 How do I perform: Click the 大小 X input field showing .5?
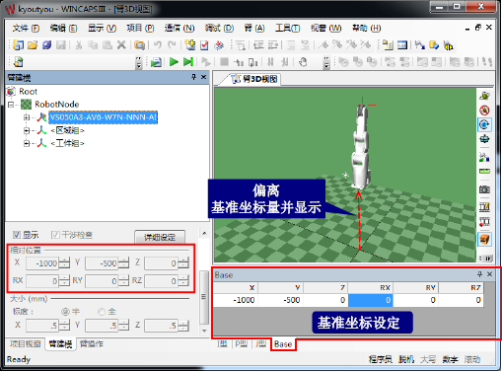42,326
